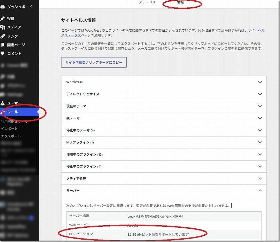The height and width of the screenshot is (242, 280).
Task: Open エクスポート submenu item
Action: click(x=11, y=136)
